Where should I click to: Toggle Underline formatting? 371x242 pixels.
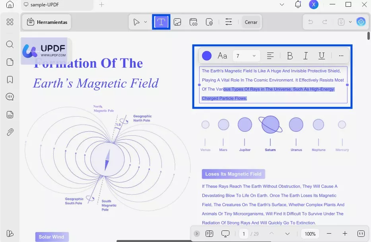(322, 56)
